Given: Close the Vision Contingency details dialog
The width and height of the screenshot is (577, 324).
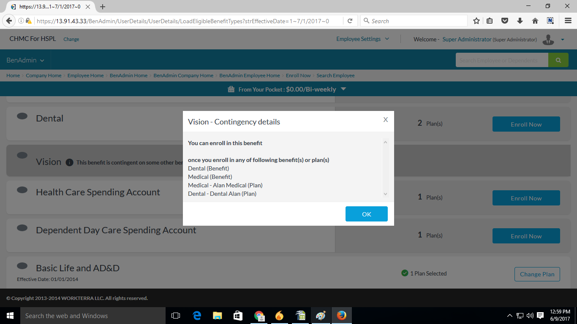Looking at the screenshot, I should point(385,120).
